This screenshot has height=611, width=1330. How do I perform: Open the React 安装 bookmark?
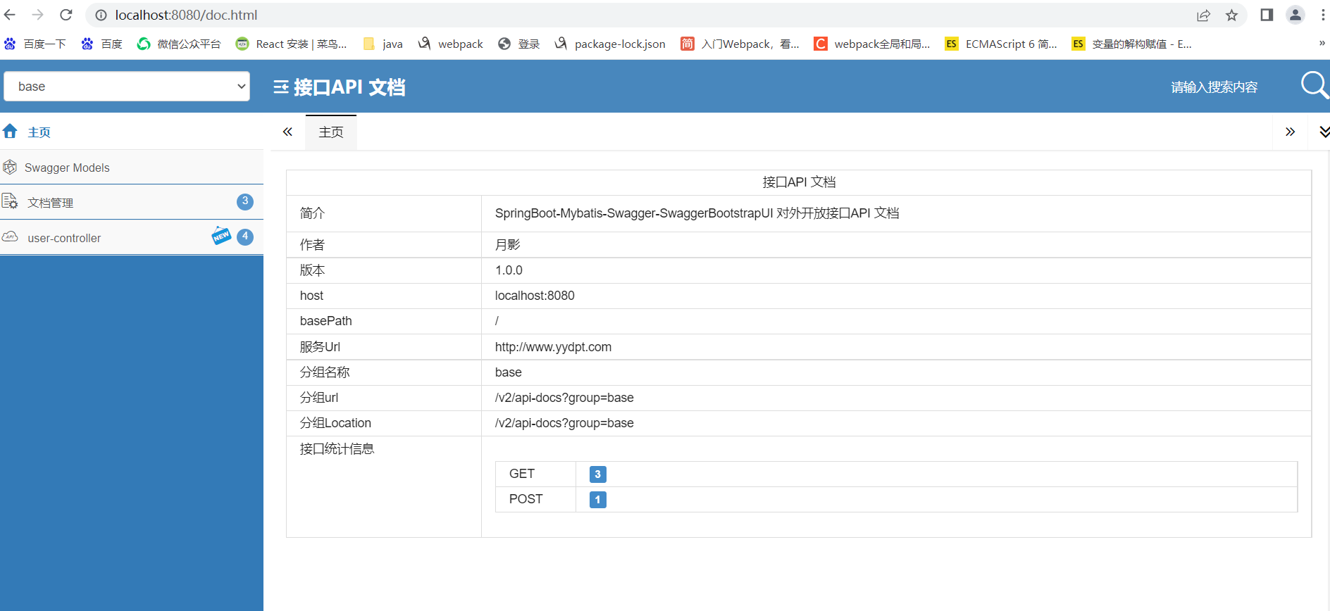click(x=292, y=44)
